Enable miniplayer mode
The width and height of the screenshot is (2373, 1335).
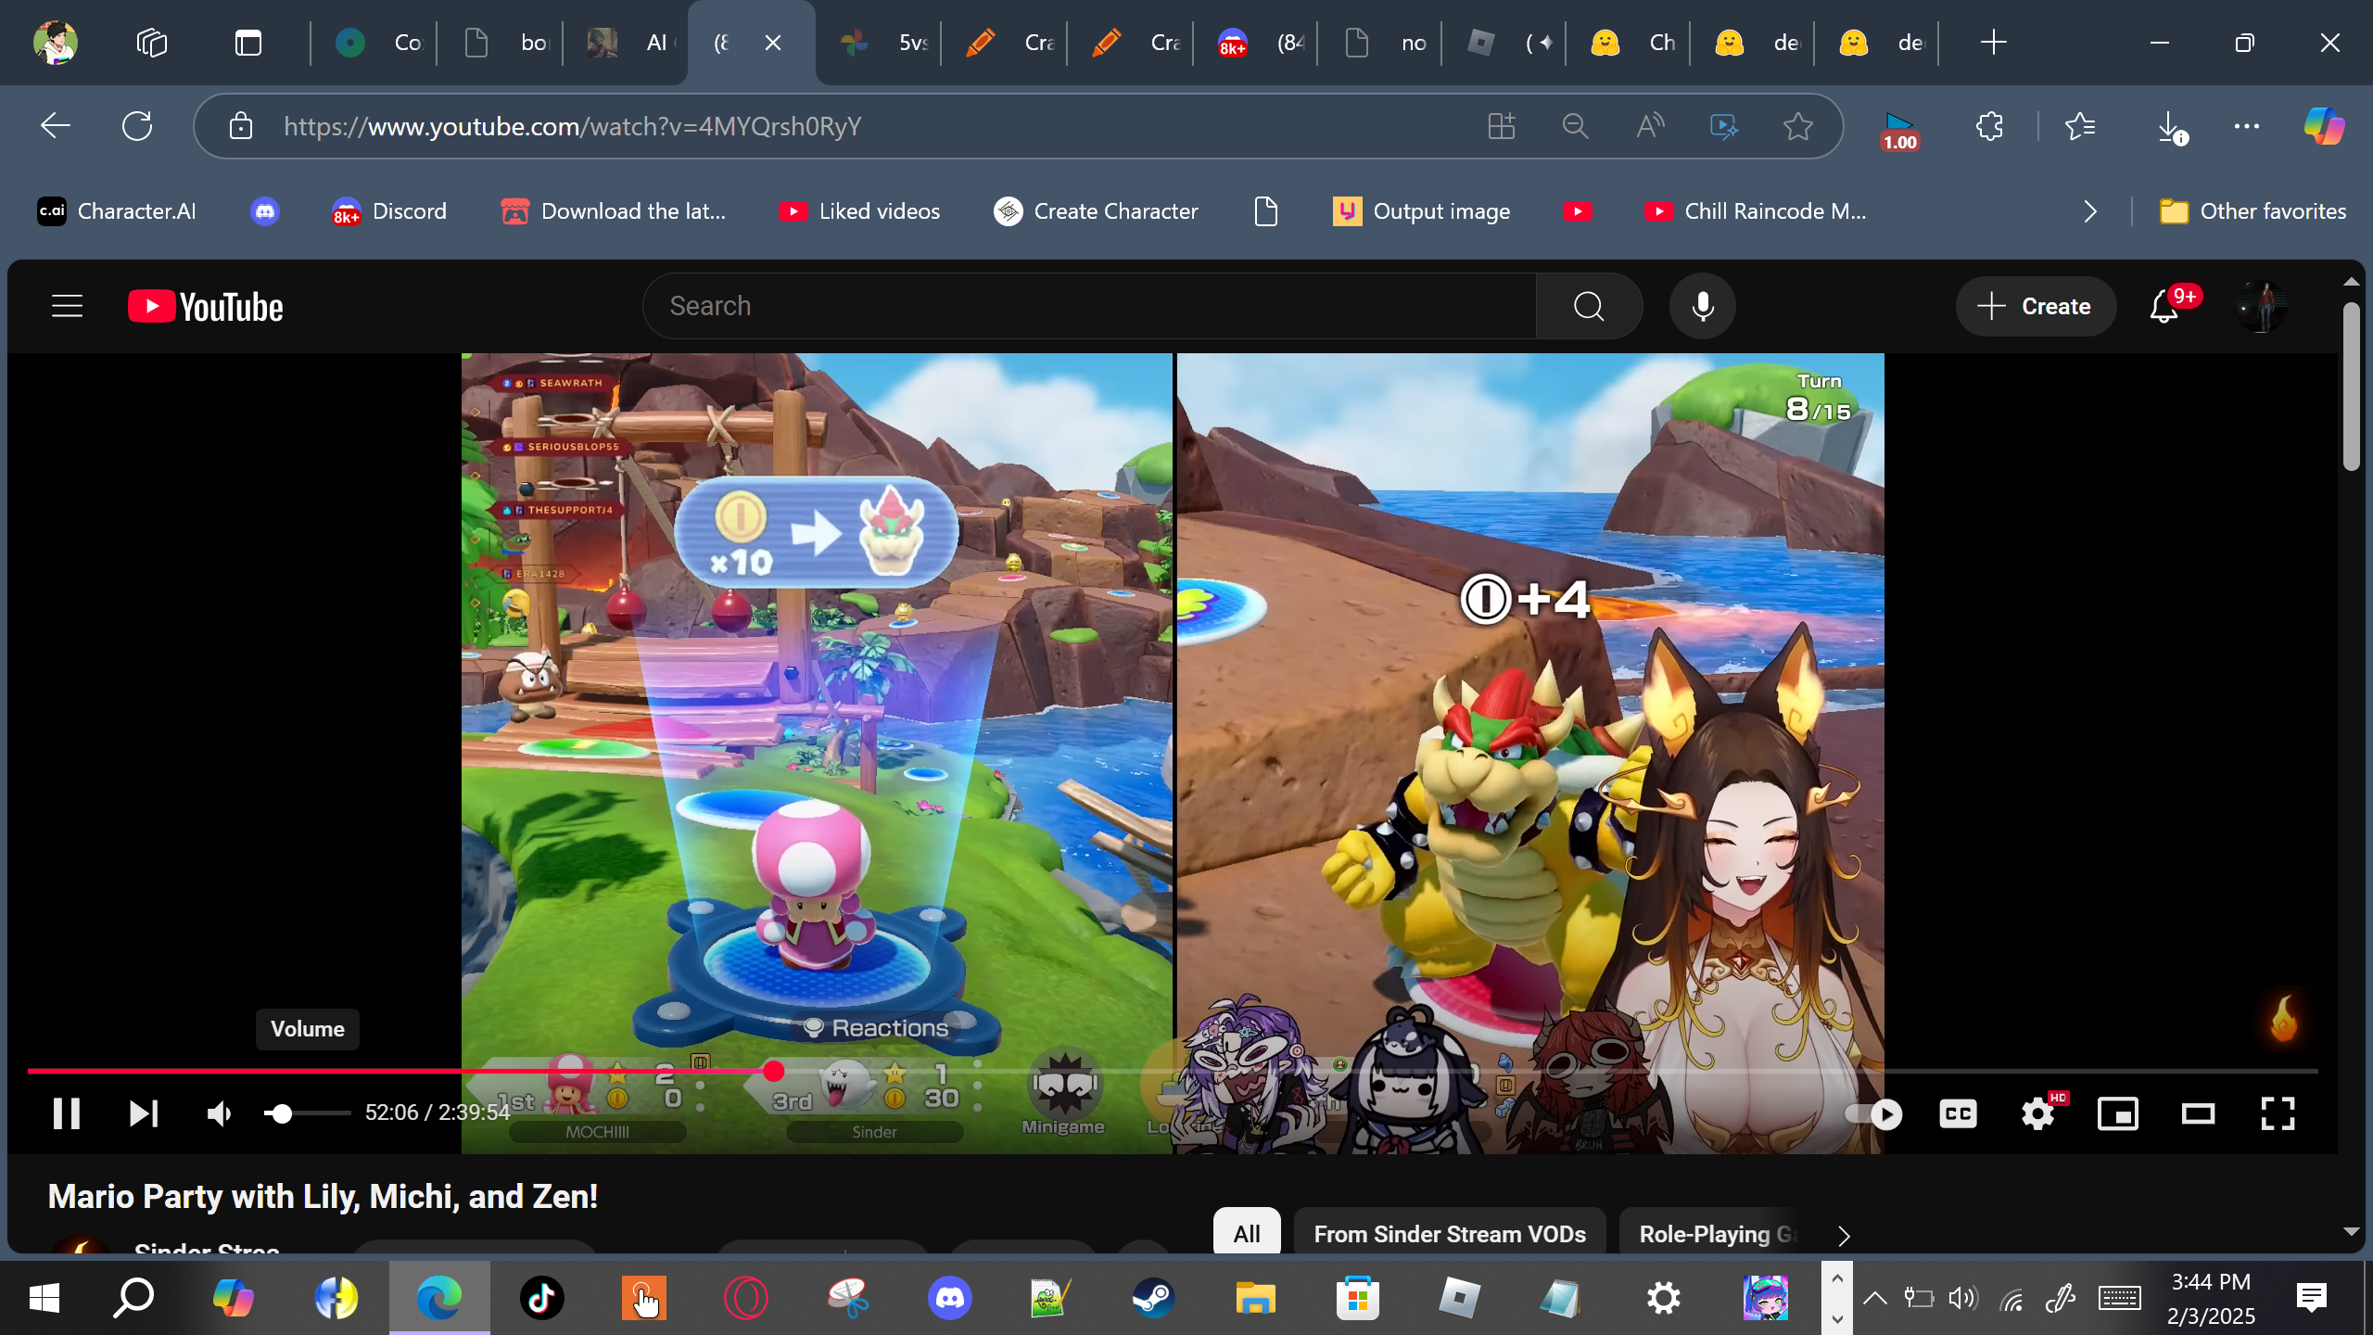[2118, 1113]
